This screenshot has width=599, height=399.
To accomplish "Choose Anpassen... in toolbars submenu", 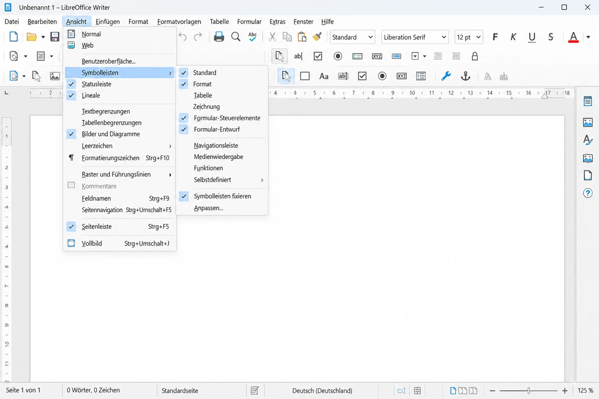I will point(222,208).
